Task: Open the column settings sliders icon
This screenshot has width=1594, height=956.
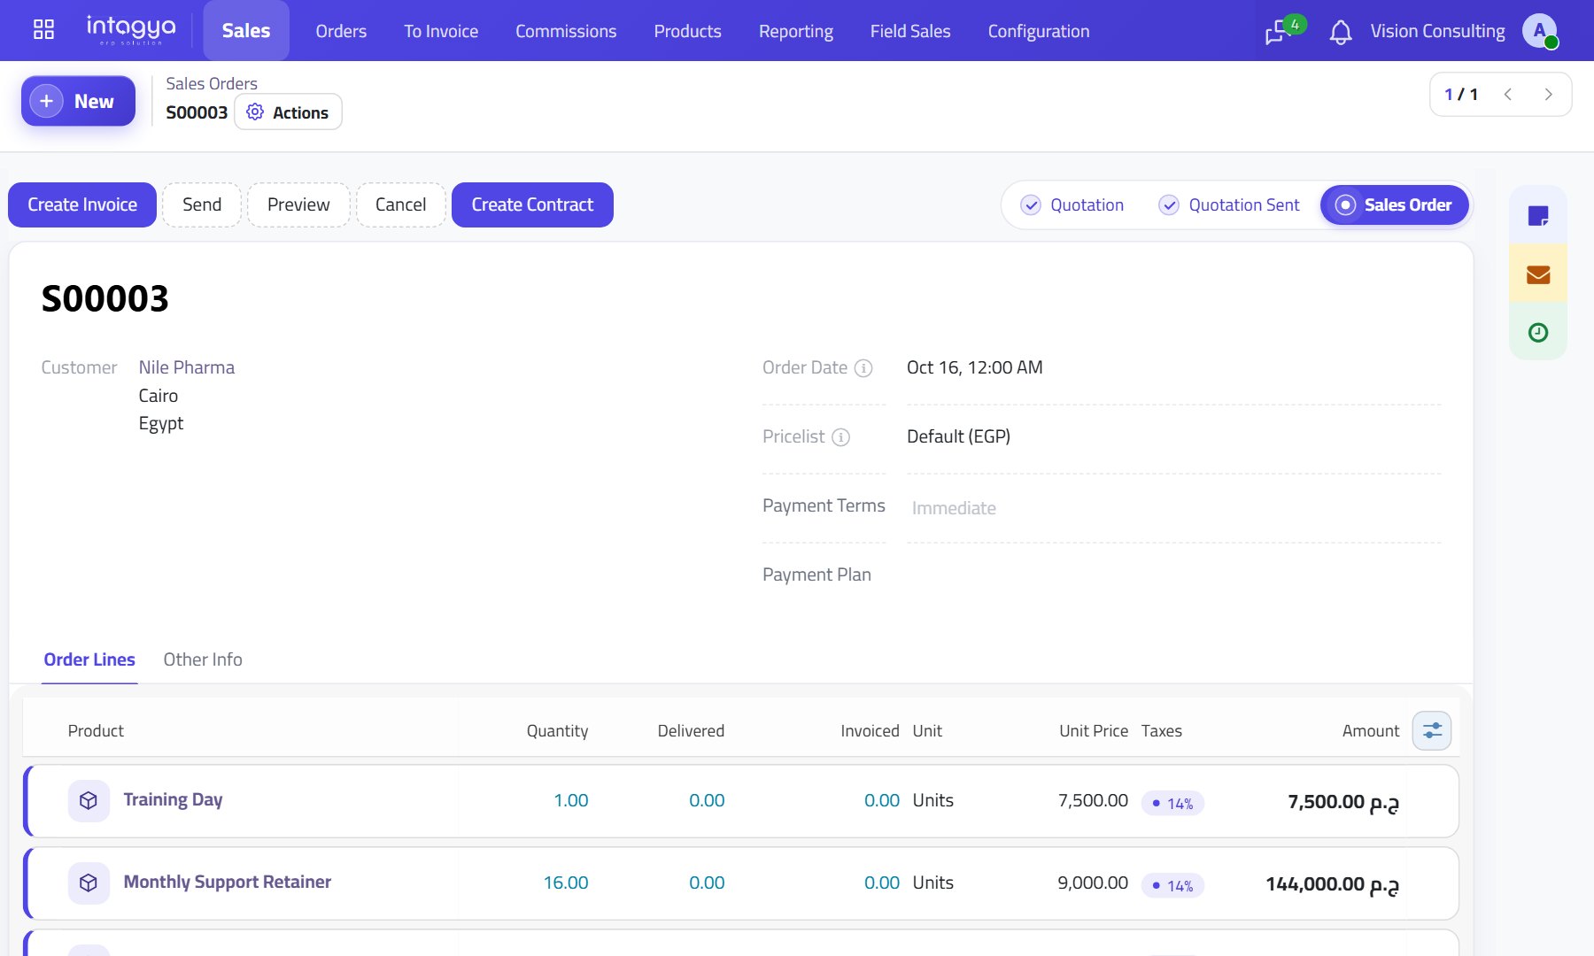Action: click(1432, 731)
